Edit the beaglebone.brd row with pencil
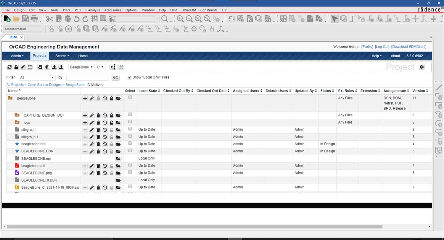 coord(91,144)
